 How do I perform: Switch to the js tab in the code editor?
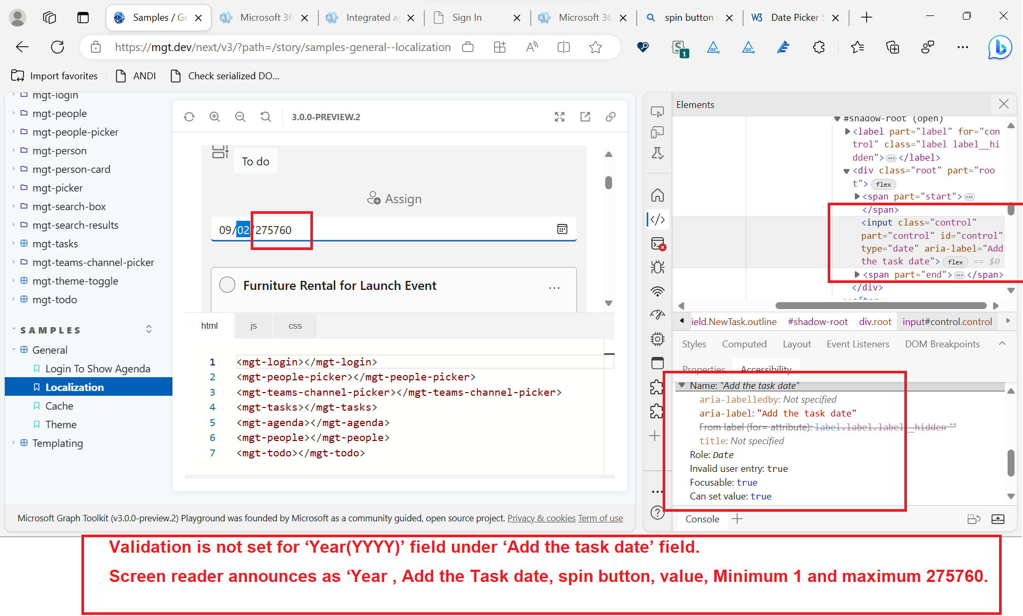(253, 326)
